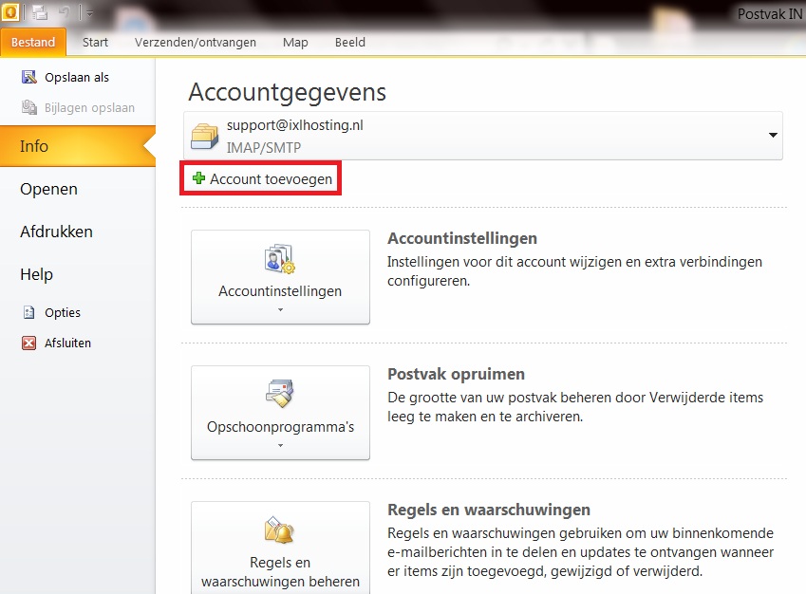Image resolution: width=806 pixels, height=594 pixels.
Task: Click the Postvak opruimen heading
Action: coord(456,374)
